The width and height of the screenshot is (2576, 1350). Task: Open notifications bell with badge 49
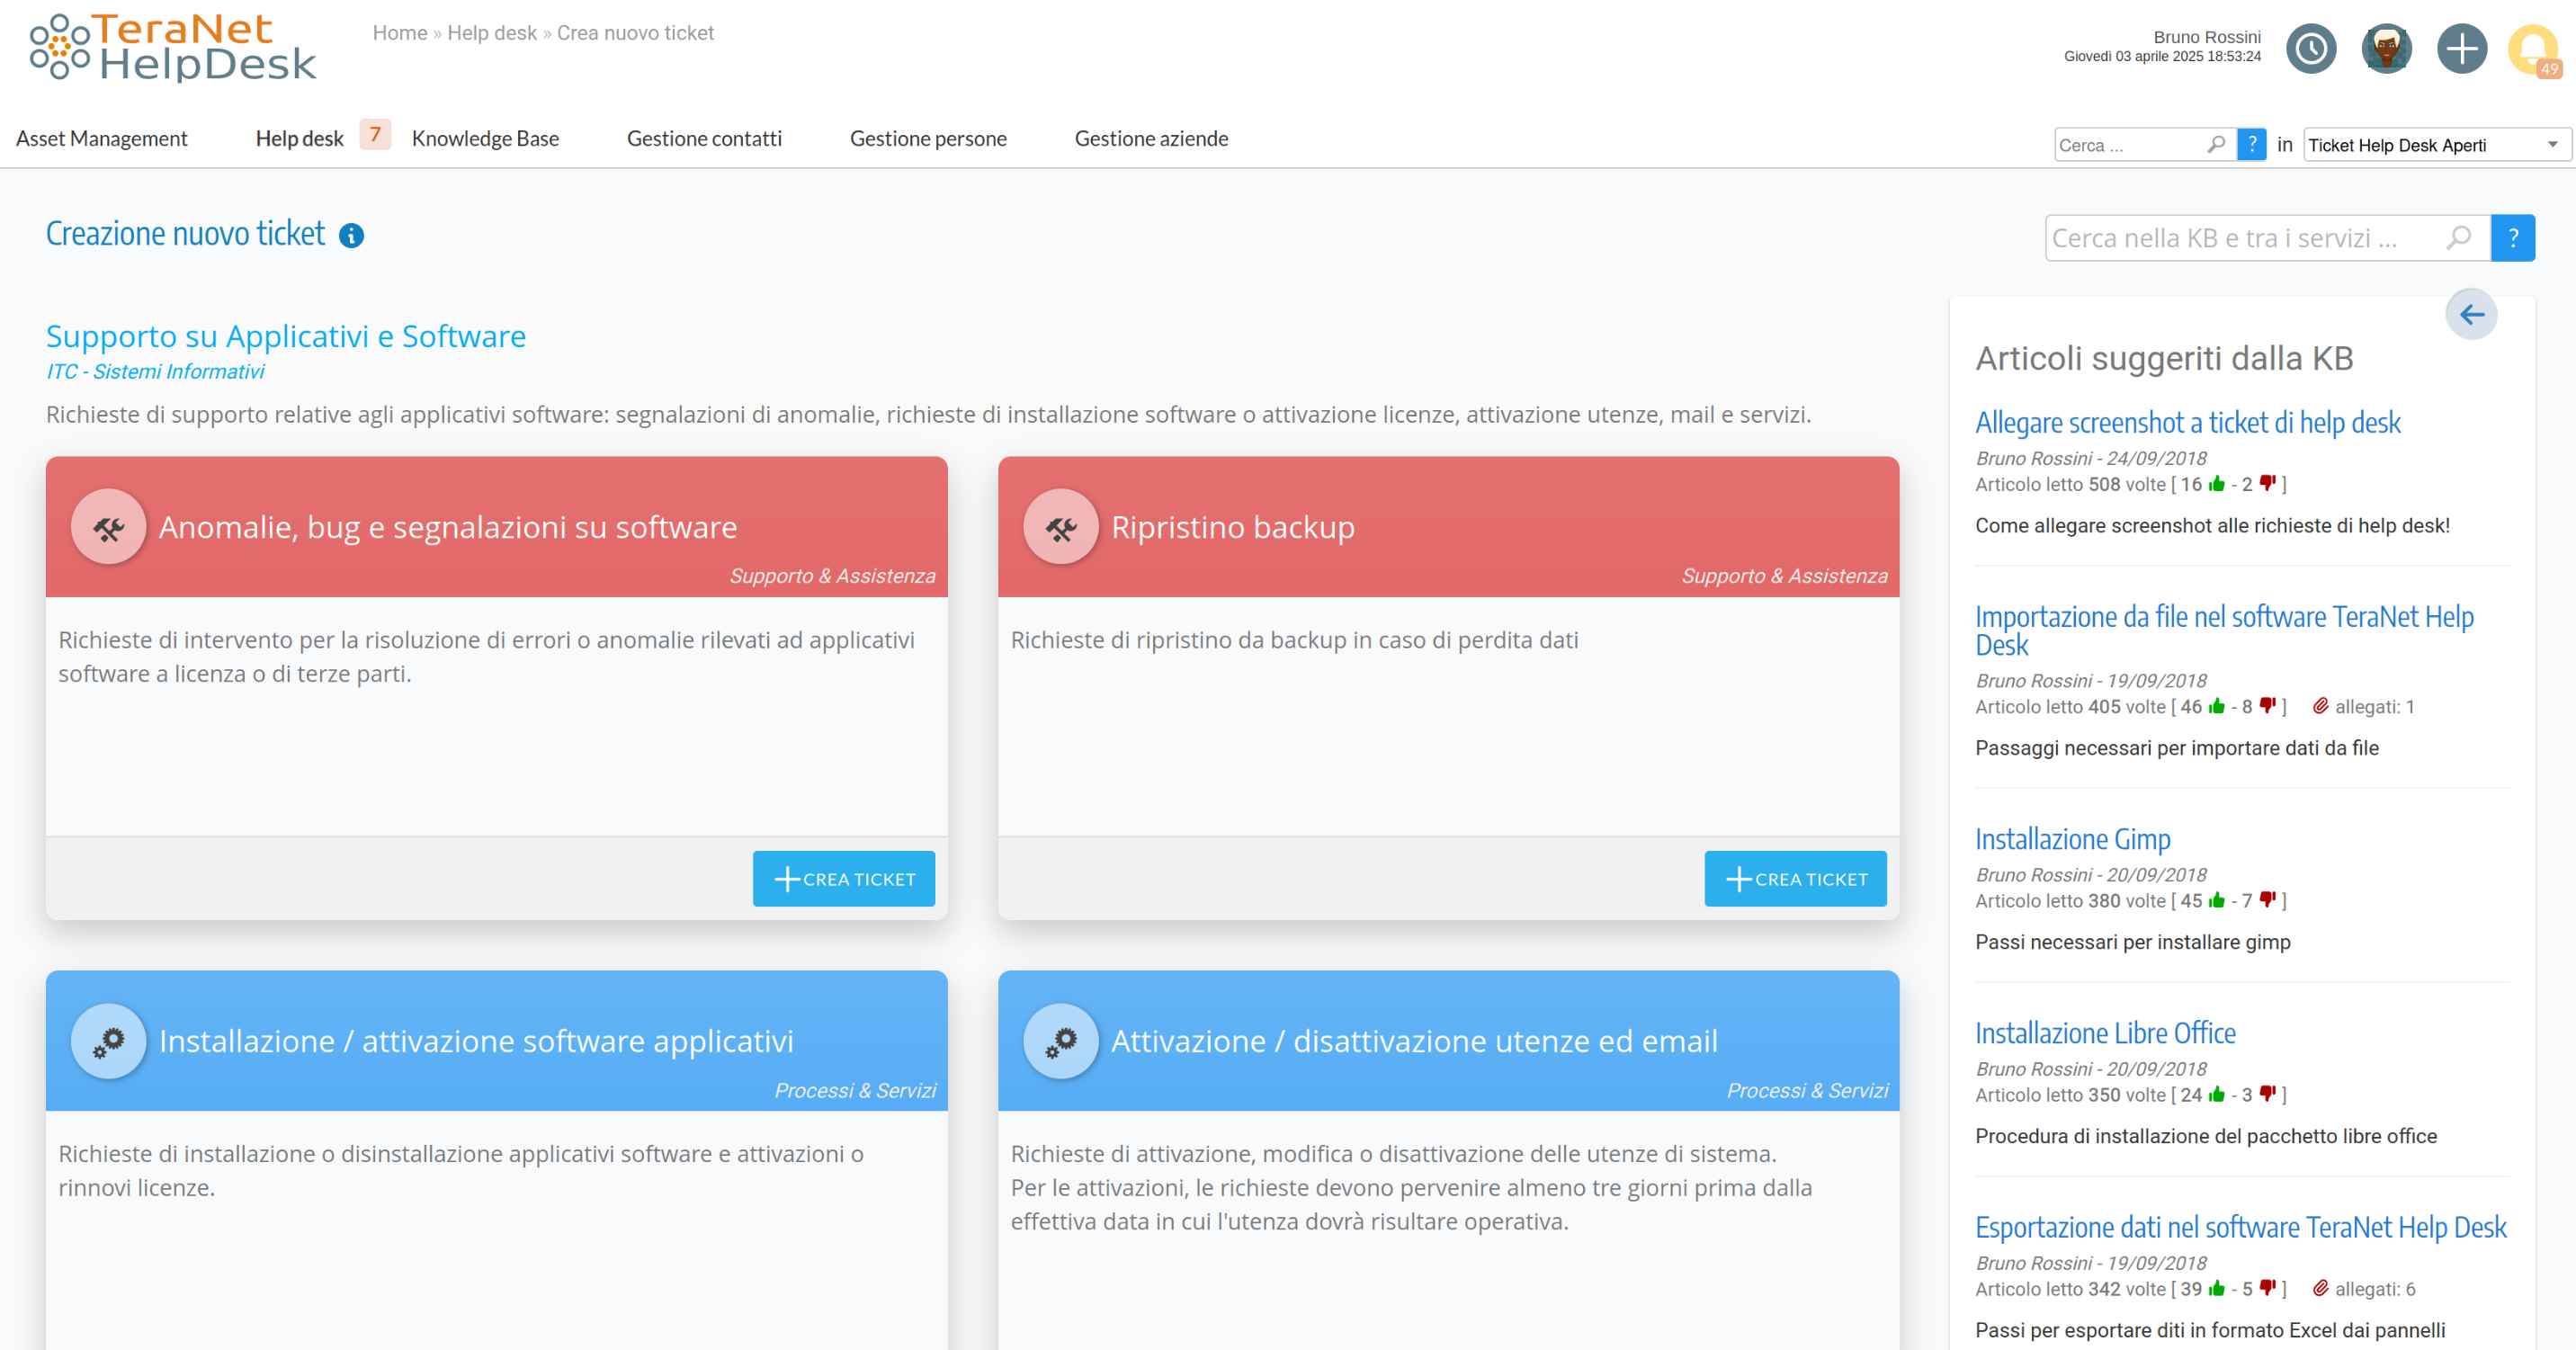pos(2534,49)
